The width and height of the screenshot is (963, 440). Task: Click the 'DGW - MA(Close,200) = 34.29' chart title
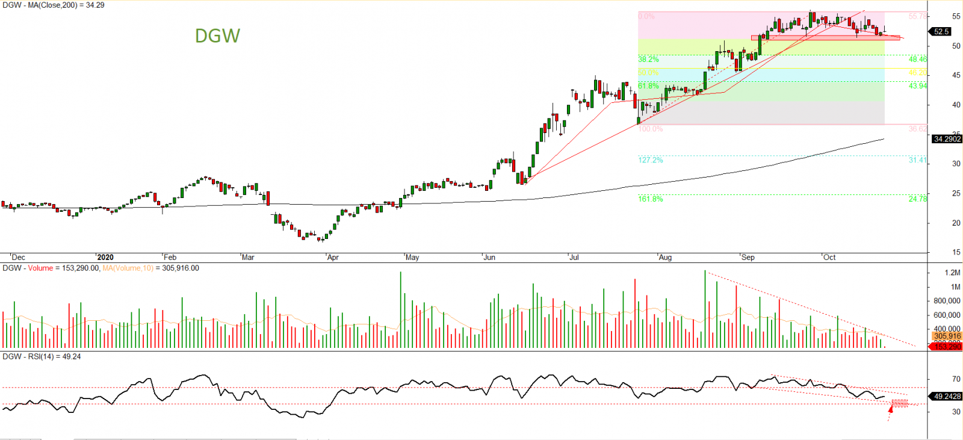click(53, 5)
